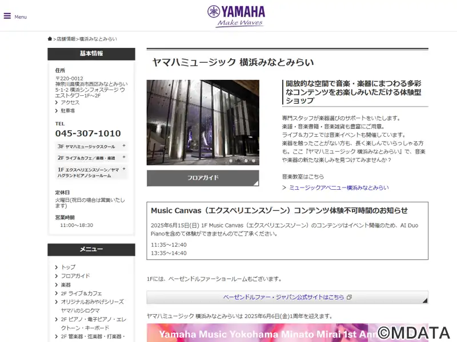Open the hamburger Menu icon
The image size is (457, 342).
pyautogui.click(x=7, y=16)
